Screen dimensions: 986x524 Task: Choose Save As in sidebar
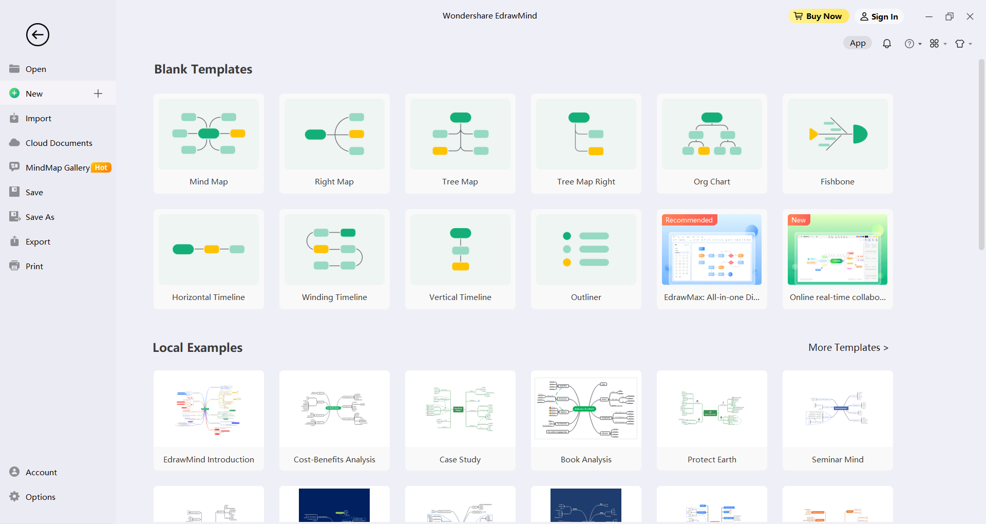pos(58,217)
